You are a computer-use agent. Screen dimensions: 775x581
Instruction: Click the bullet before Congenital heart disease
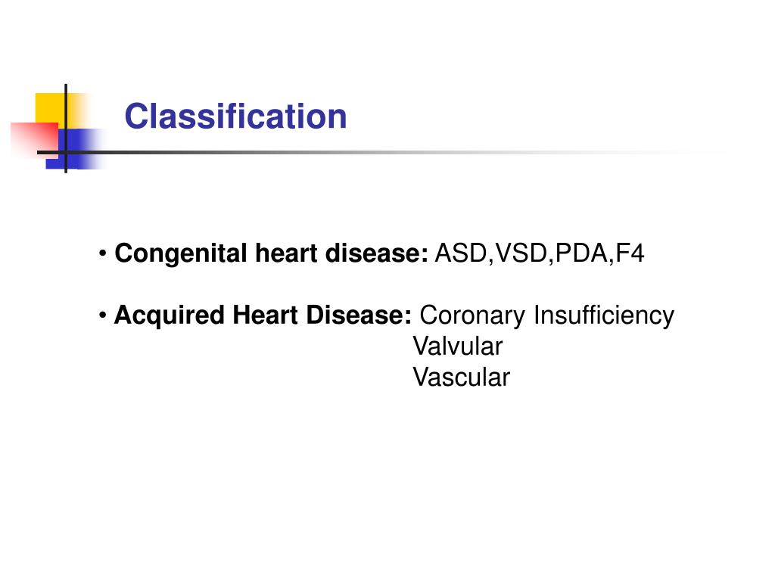(x=103, y=254)
